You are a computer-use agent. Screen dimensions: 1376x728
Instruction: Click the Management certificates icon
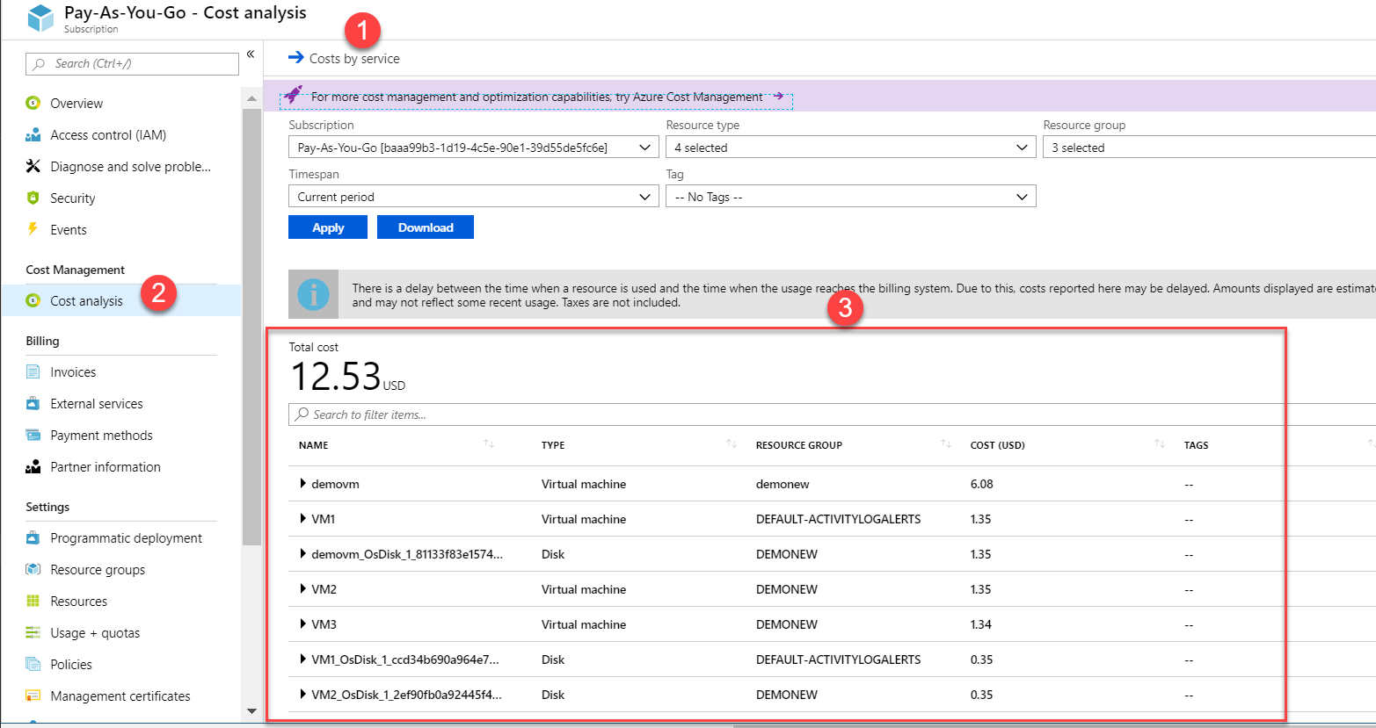pos(33,696)
